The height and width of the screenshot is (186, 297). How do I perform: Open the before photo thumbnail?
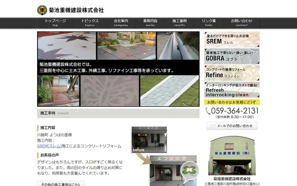[149, 139]
